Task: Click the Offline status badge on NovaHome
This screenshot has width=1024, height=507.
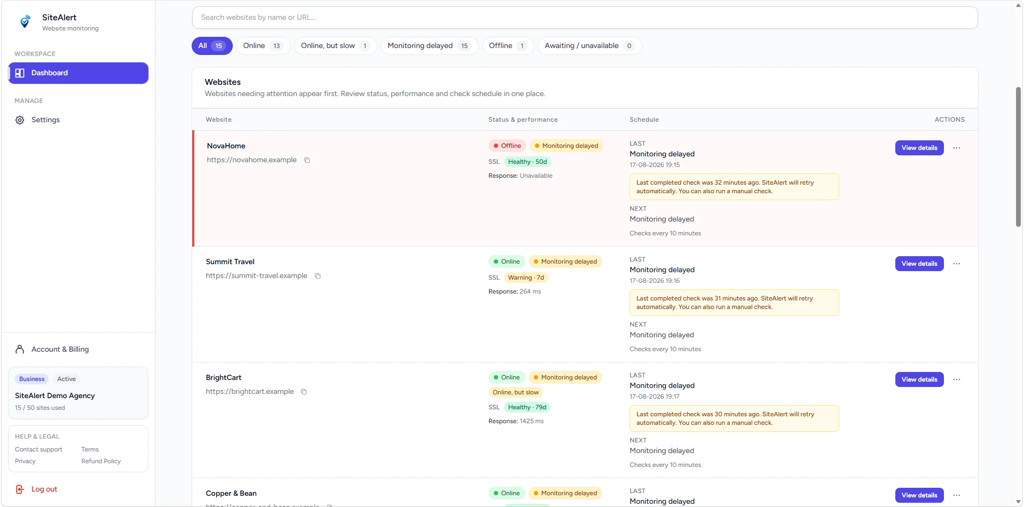Action: click(x=507, y=146)
